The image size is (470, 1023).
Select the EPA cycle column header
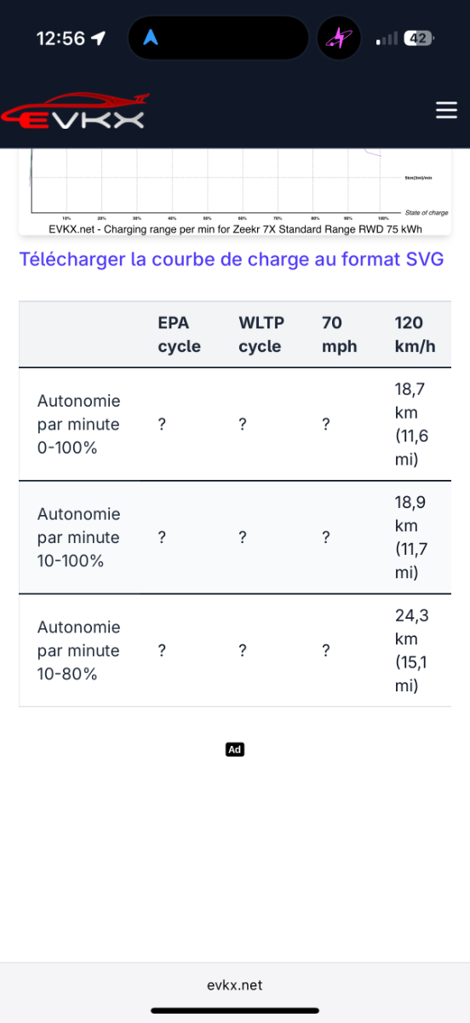click(x=179, y=334)
